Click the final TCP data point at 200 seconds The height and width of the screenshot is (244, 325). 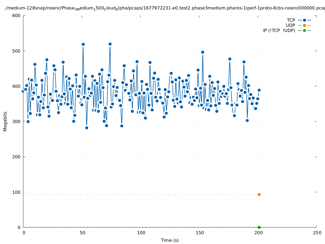pyautogui.click(x=259, y=90)
